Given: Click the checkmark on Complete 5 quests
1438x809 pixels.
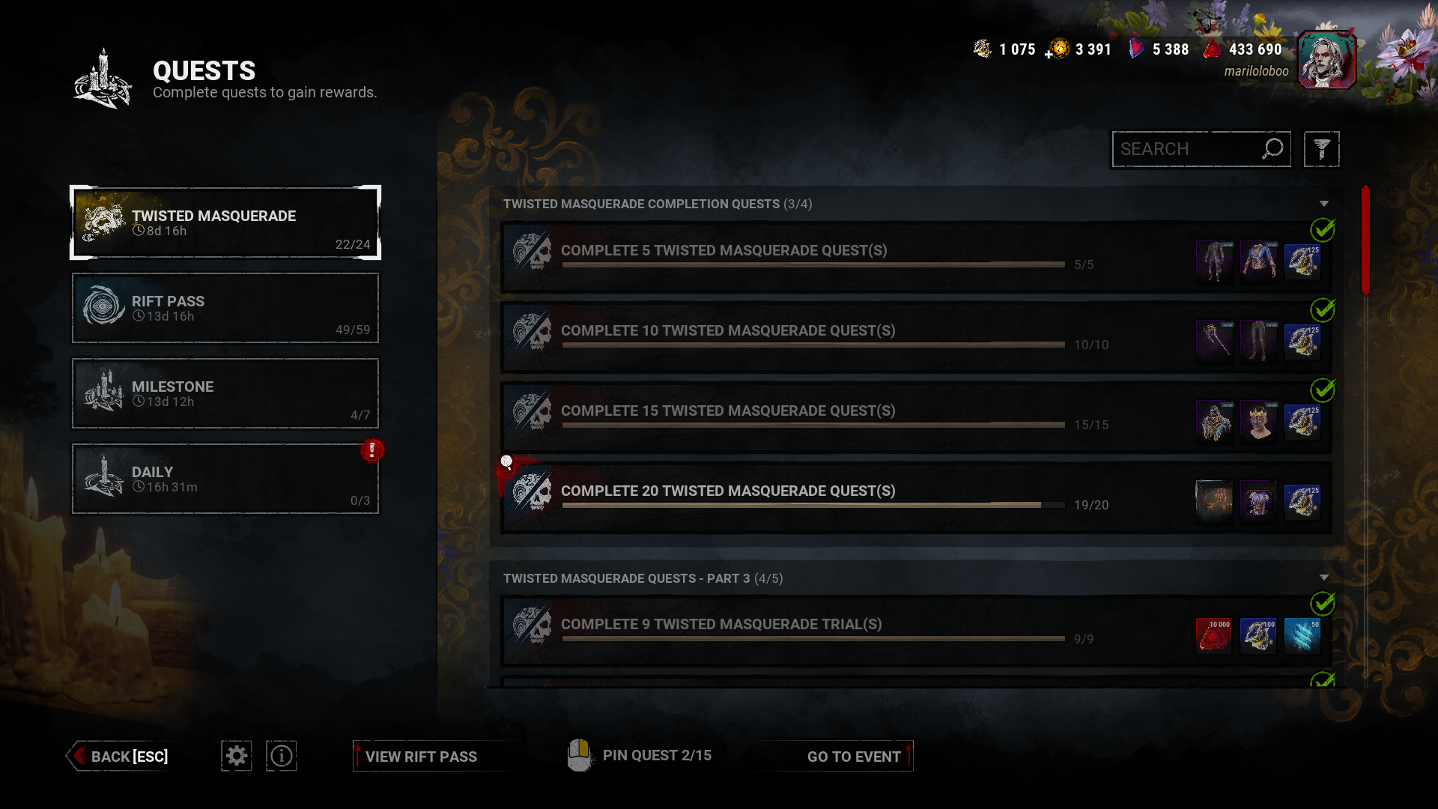Looking at the screenshot, I should point(1323,229).
